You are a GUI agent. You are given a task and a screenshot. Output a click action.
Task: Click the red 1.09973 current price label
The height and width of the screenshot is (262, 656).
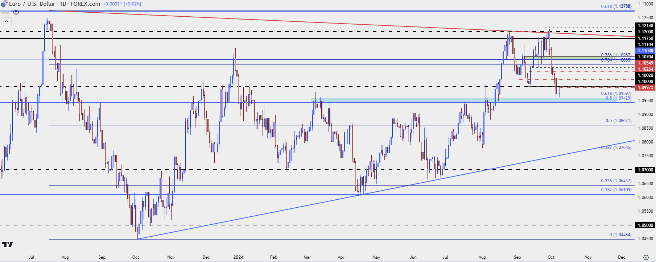tap(645, 88)
